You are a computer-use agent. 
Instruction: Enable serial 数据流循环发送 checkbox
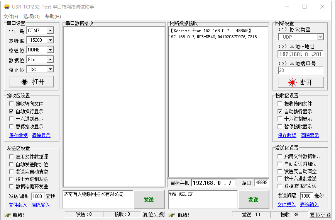11,186
